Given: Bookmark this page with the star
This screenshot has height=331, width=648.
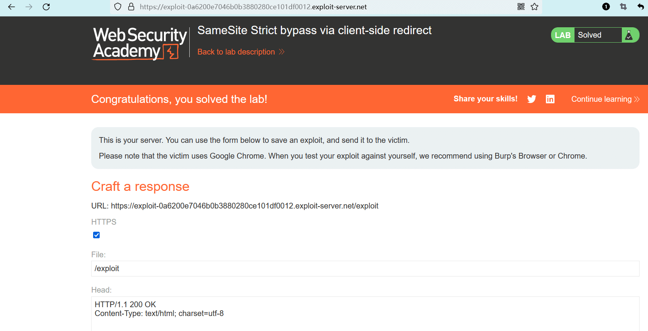Looking at the screenshot, I should click(x=534, y=7).
